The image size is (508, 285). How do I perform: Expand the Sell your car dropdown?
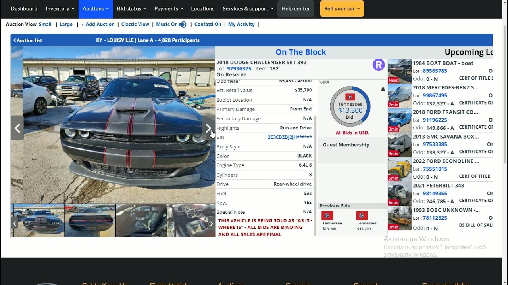point(342,9)
